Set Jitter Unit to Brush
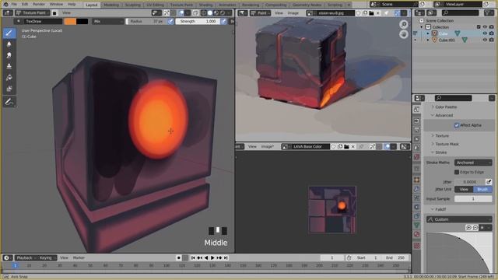The width and height of the screenshot is (498, 280). point(482,189)
